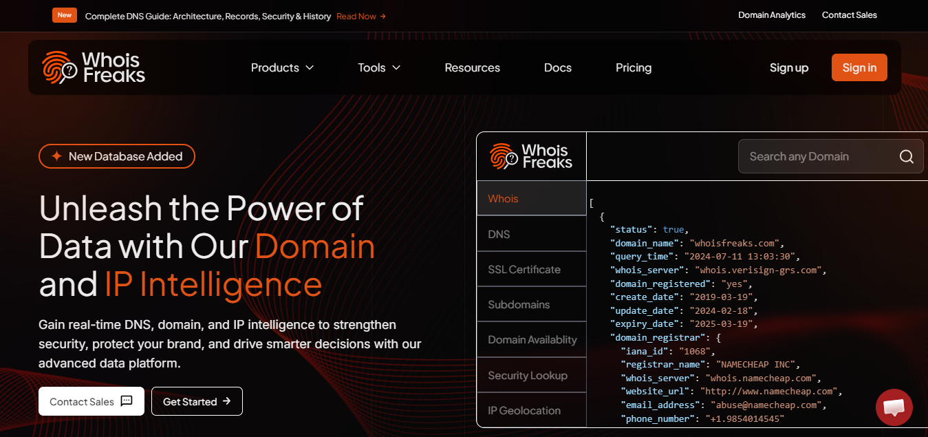Click the Sign in button
Screen dimensions: 928x437
click(859, 67)
